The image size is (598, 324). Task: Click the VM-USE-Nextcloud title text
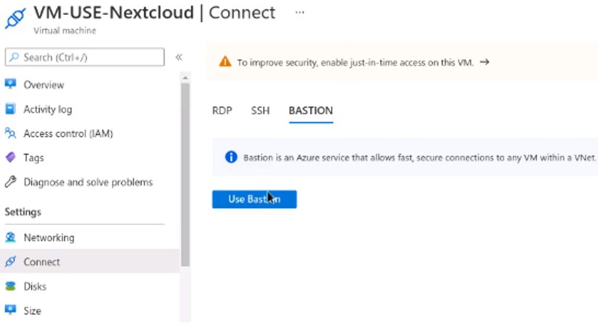[x=114, y=12]
